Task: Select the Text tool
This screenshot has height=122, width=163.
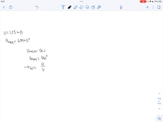Action: point(63,7)
